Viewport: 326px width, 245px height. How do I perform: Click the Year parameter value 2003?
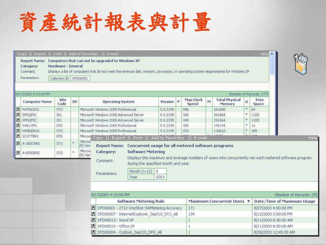pyautogui.click(x=160, y=177)
